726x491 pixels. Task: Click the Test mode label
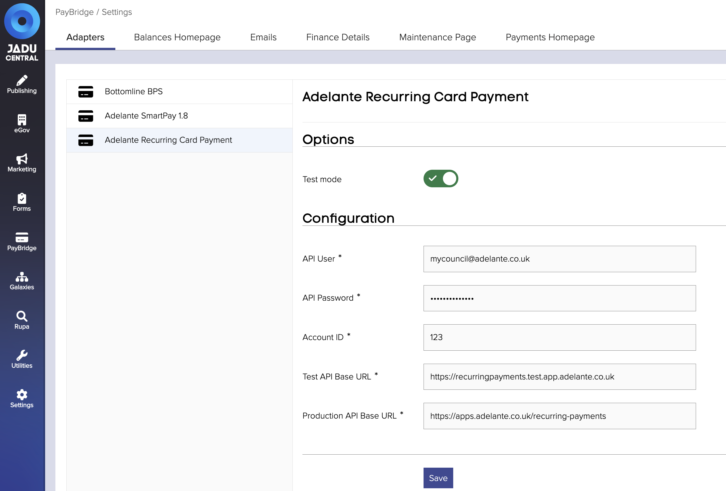click(322, 179)
